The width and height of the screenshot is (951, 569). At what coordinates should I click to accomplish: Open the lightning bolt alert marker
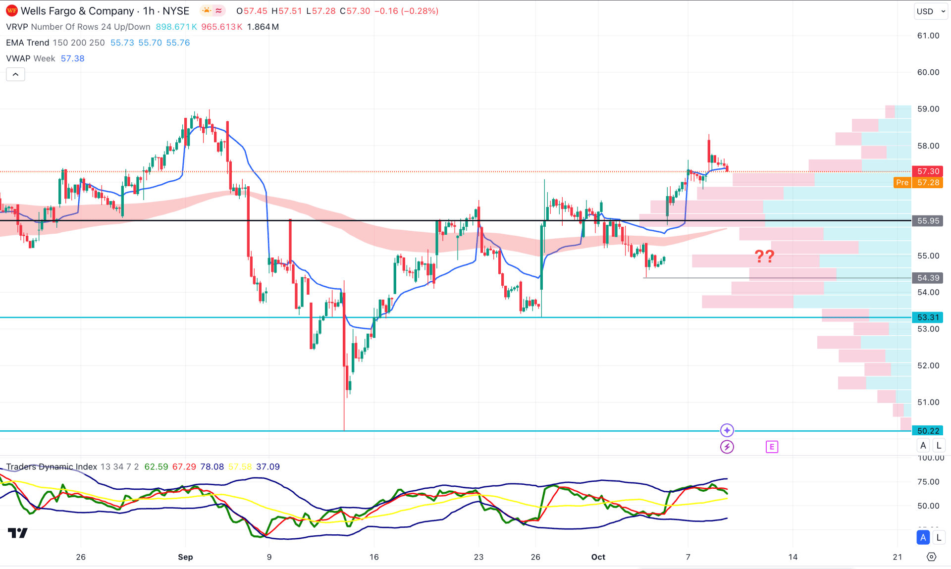[727, 447]
